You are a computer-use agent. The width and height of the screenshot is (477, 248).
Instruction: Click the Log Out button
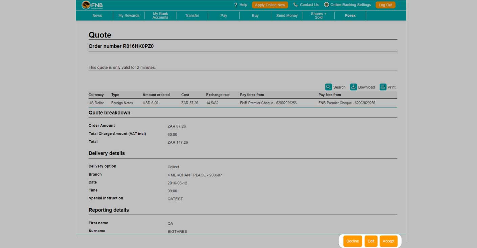pos(385,5)
